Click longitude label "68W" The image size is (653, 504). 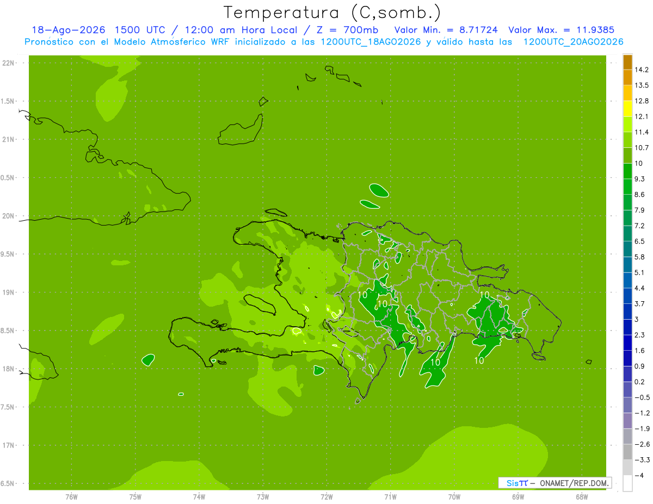pyautogui.click(x=582, y=497)
